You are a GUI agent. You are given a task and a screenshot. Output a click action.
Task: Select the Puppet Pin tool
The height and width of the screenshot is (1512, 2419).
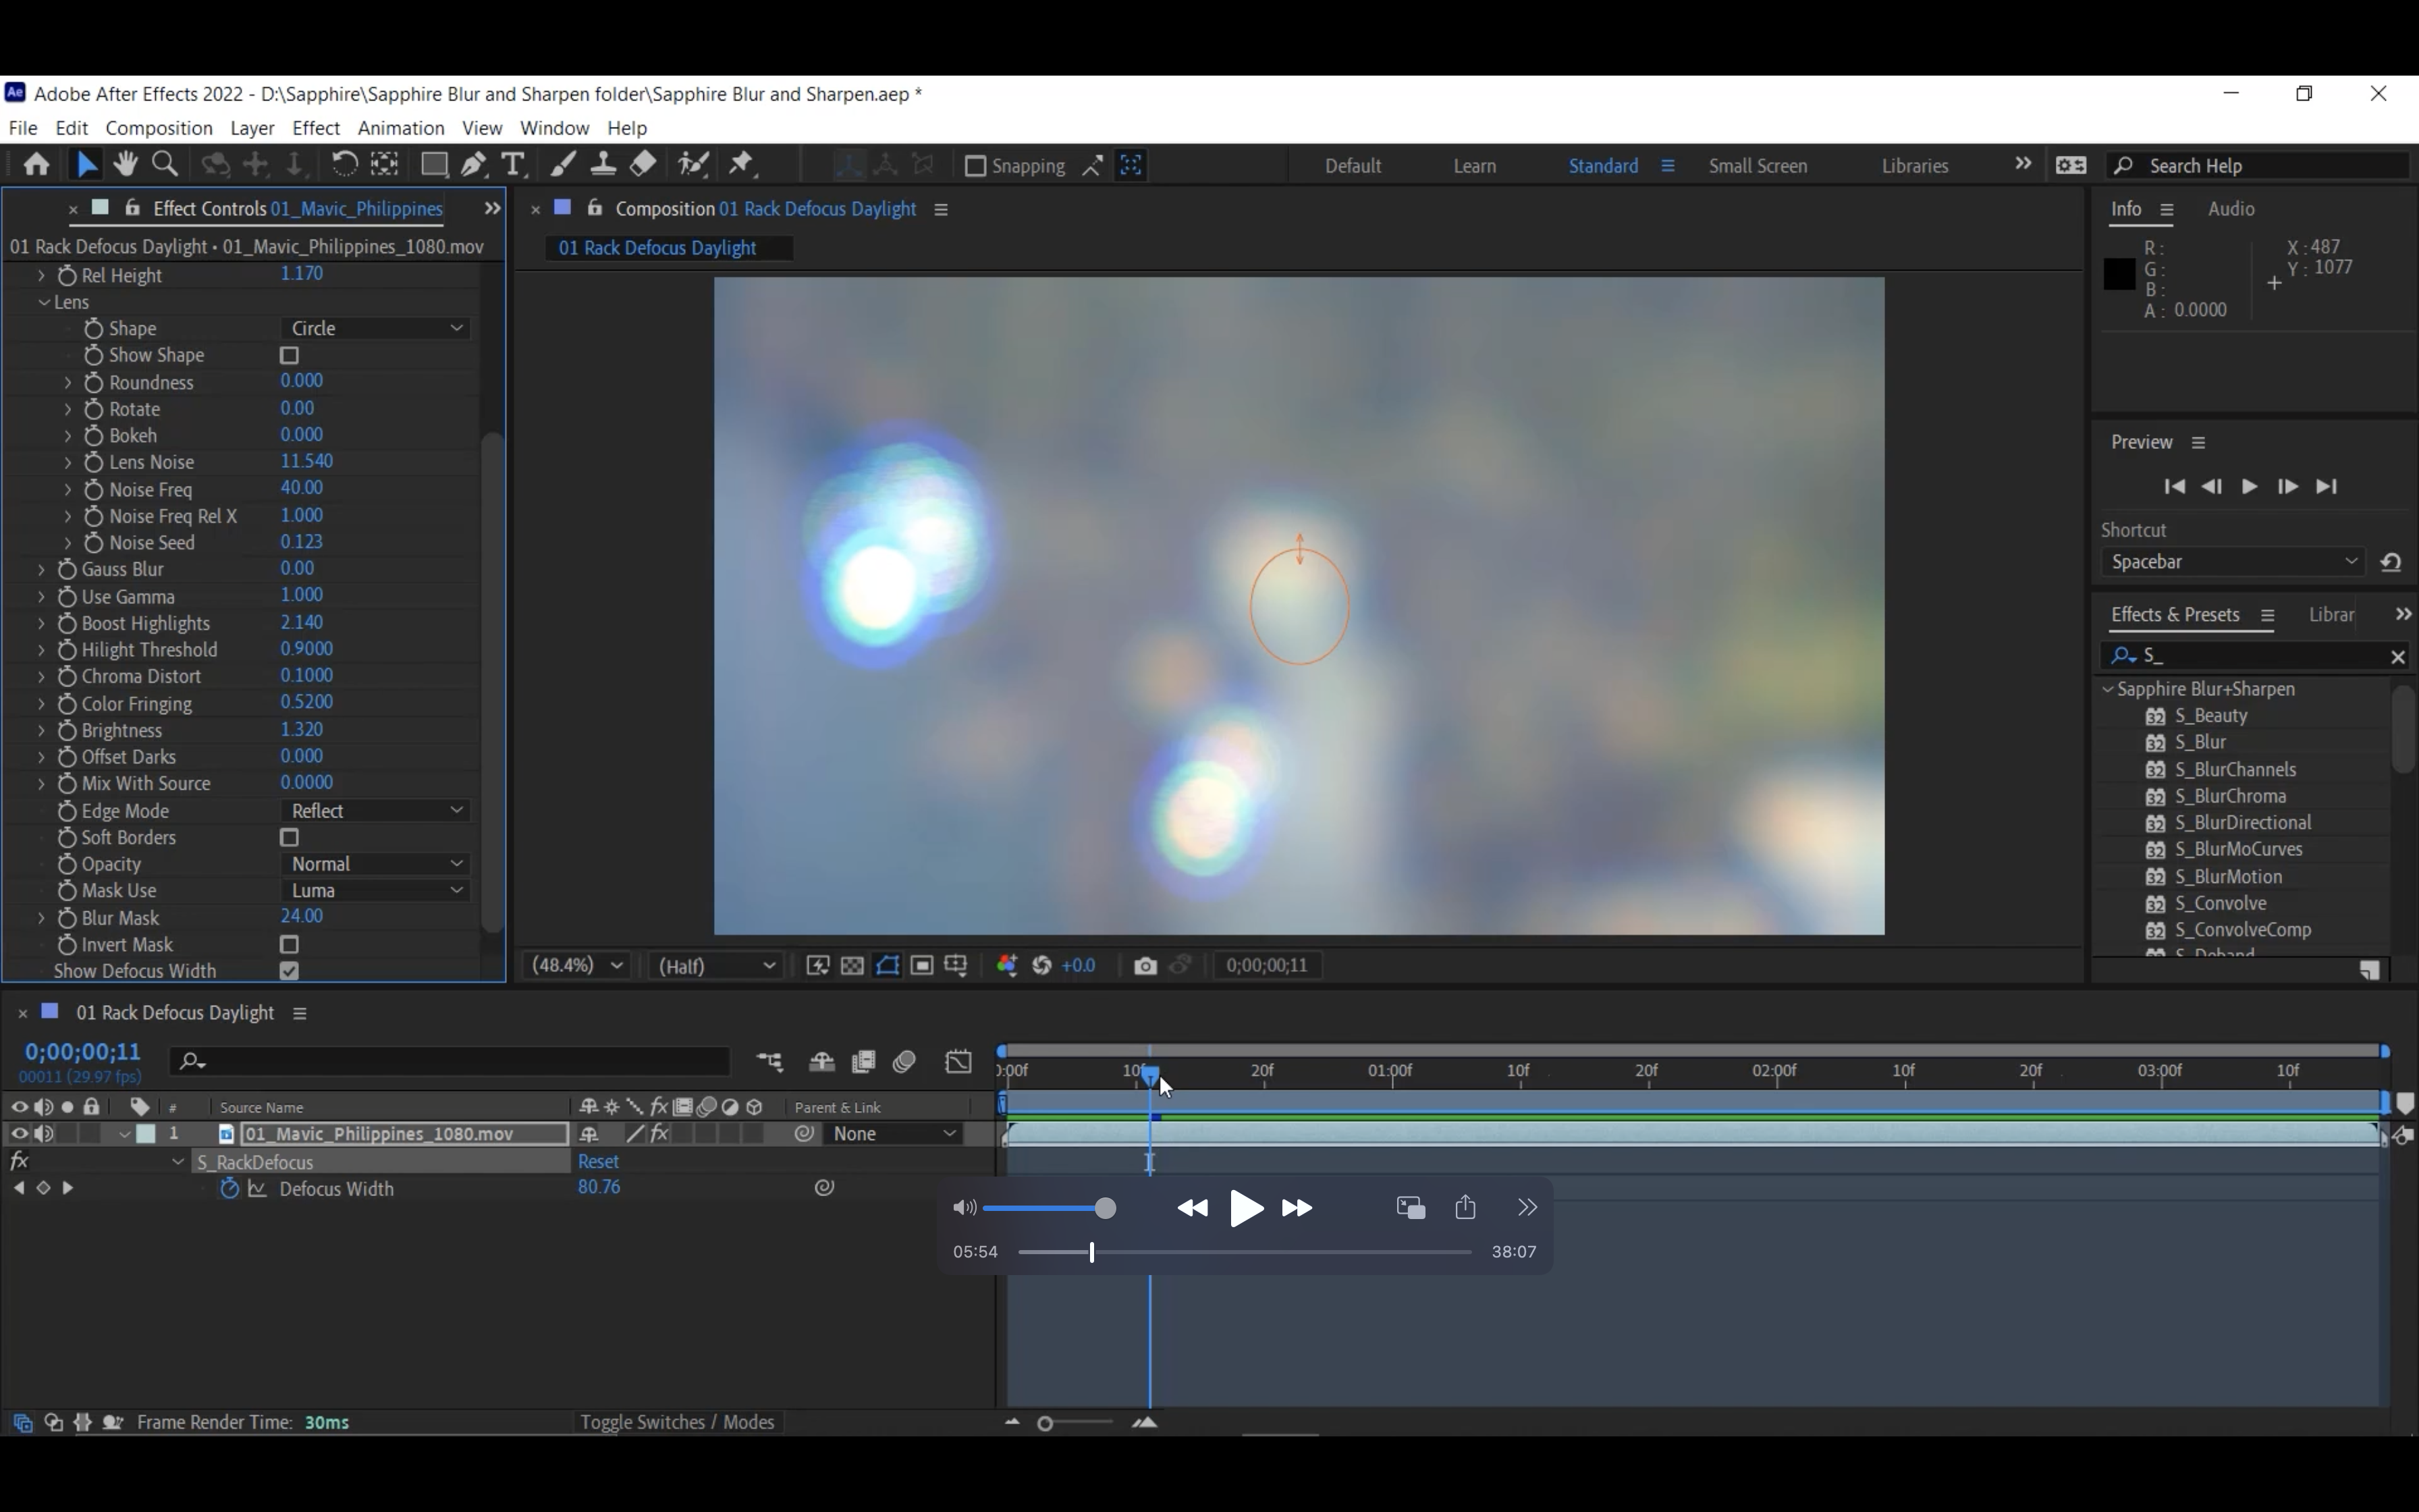click(740, 164)
